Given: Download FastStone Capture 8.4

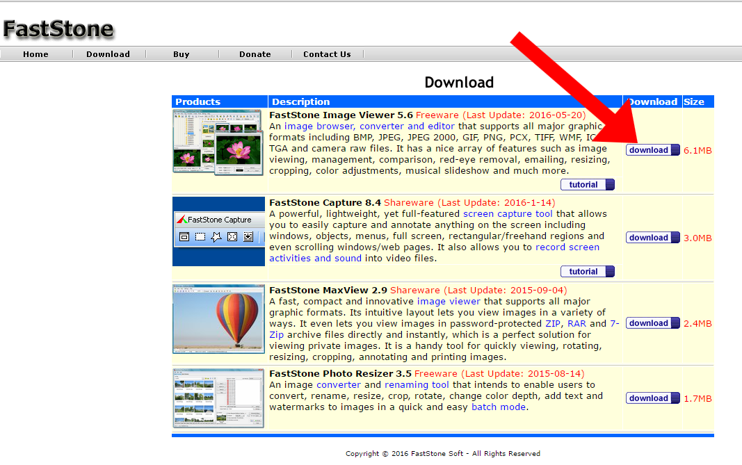Looking at the screenshot, I should [652, 238].
